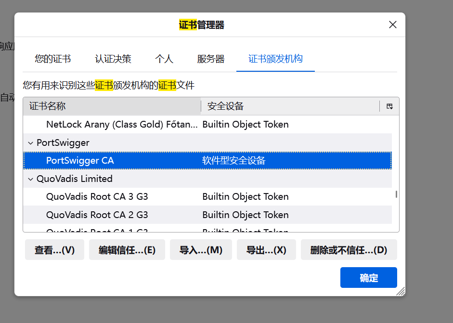
Task: Open the 个人 tab
Action: [x=164, y=59]
